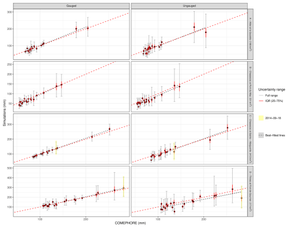
Task: Click the yellow-highlighted point in row D Gauged panel
Action: point(123,188)
